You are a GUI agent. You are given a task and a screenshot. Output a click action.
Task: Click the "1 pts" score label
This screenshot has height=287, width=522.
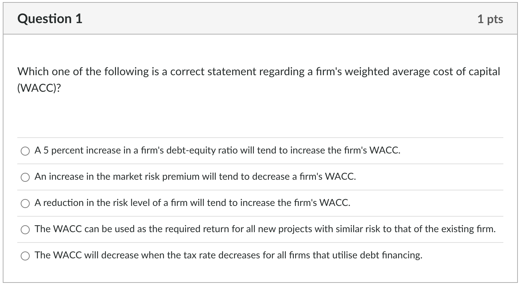coord(490,19)
